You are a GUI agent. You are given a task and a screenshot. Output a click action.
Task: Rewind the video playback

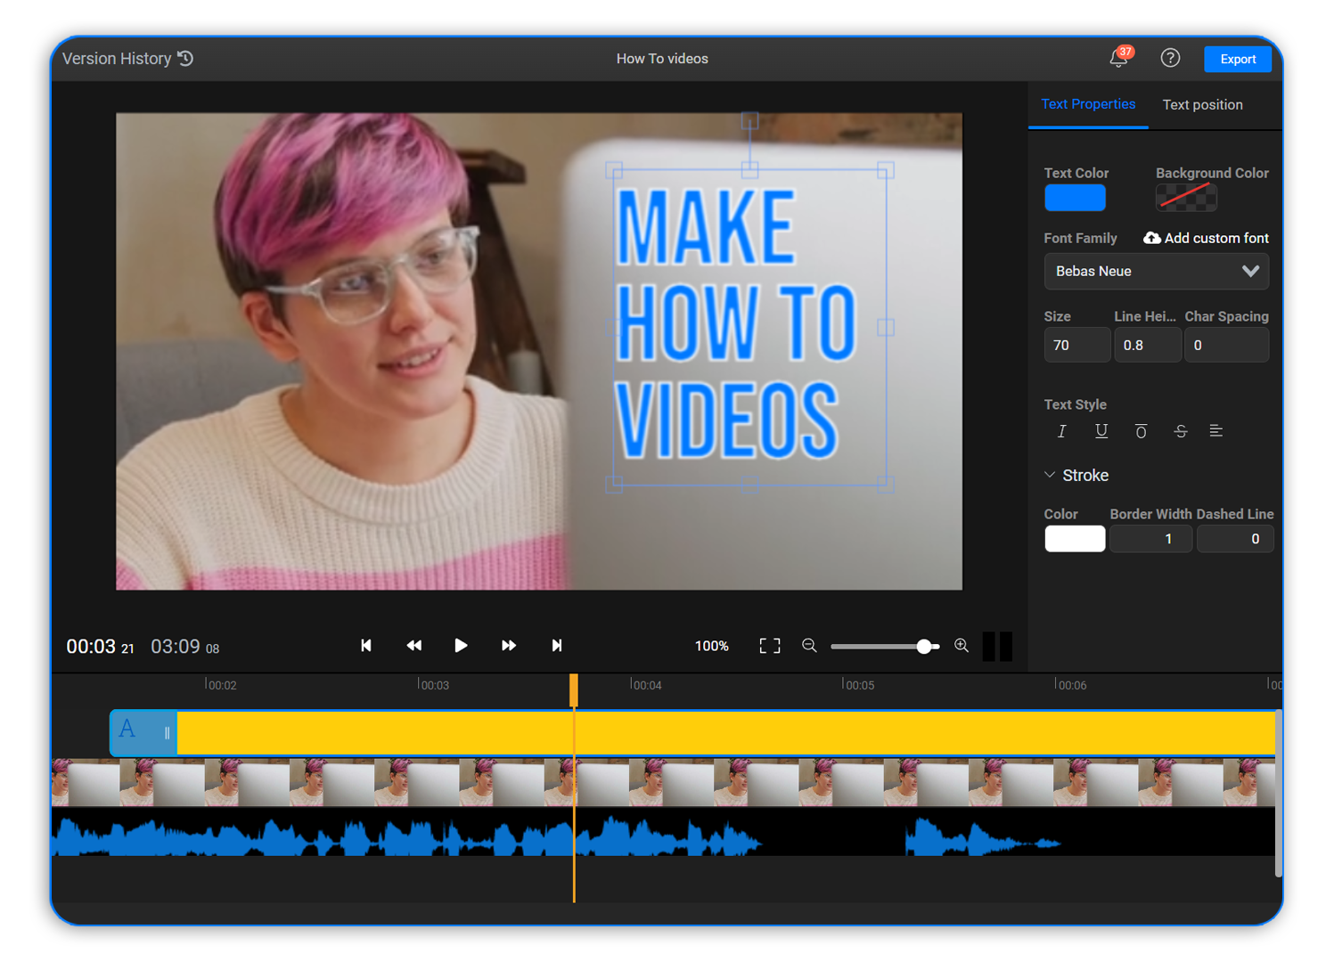(x=413, y=646)
